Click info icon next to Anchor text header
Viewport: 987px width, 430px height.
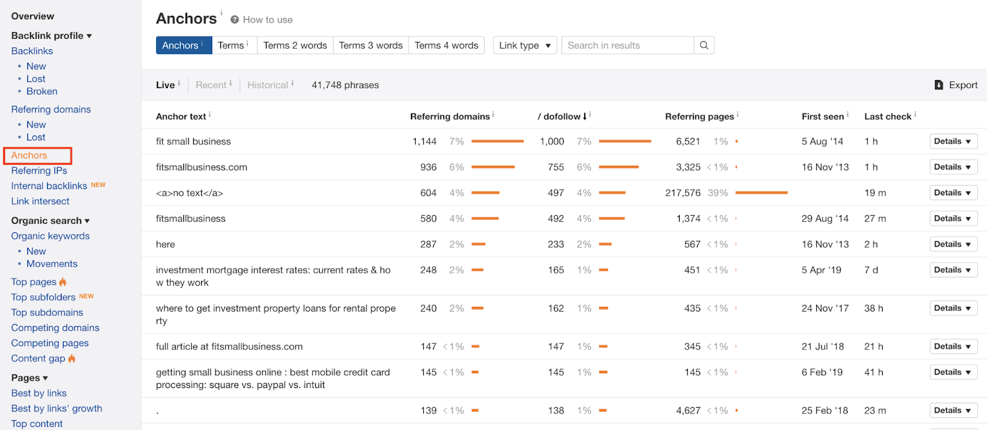point(209,114)
